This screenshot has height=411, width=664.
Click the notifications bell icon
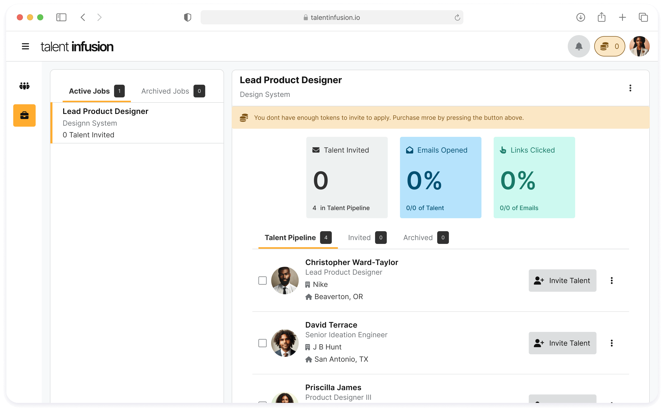(x=578, y=47)
